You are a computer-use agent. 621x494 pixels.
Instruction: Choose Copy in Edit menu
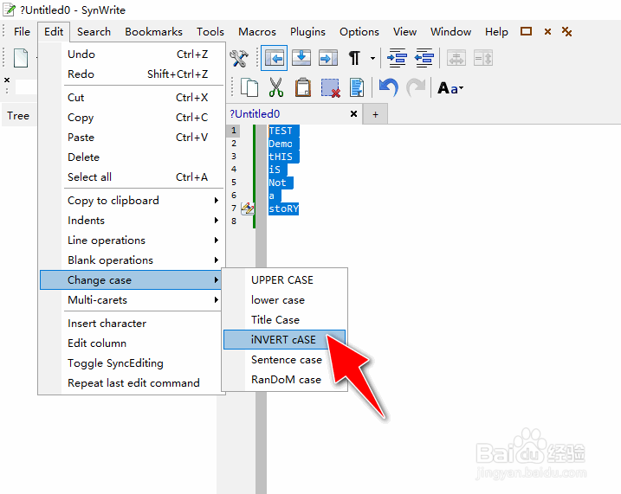[132, 118]
